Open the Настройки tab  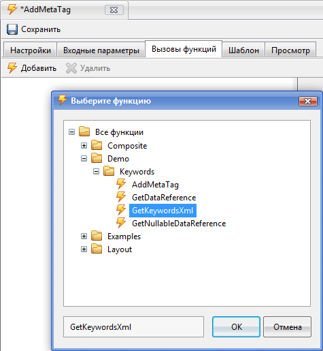(x=31, y=50)
